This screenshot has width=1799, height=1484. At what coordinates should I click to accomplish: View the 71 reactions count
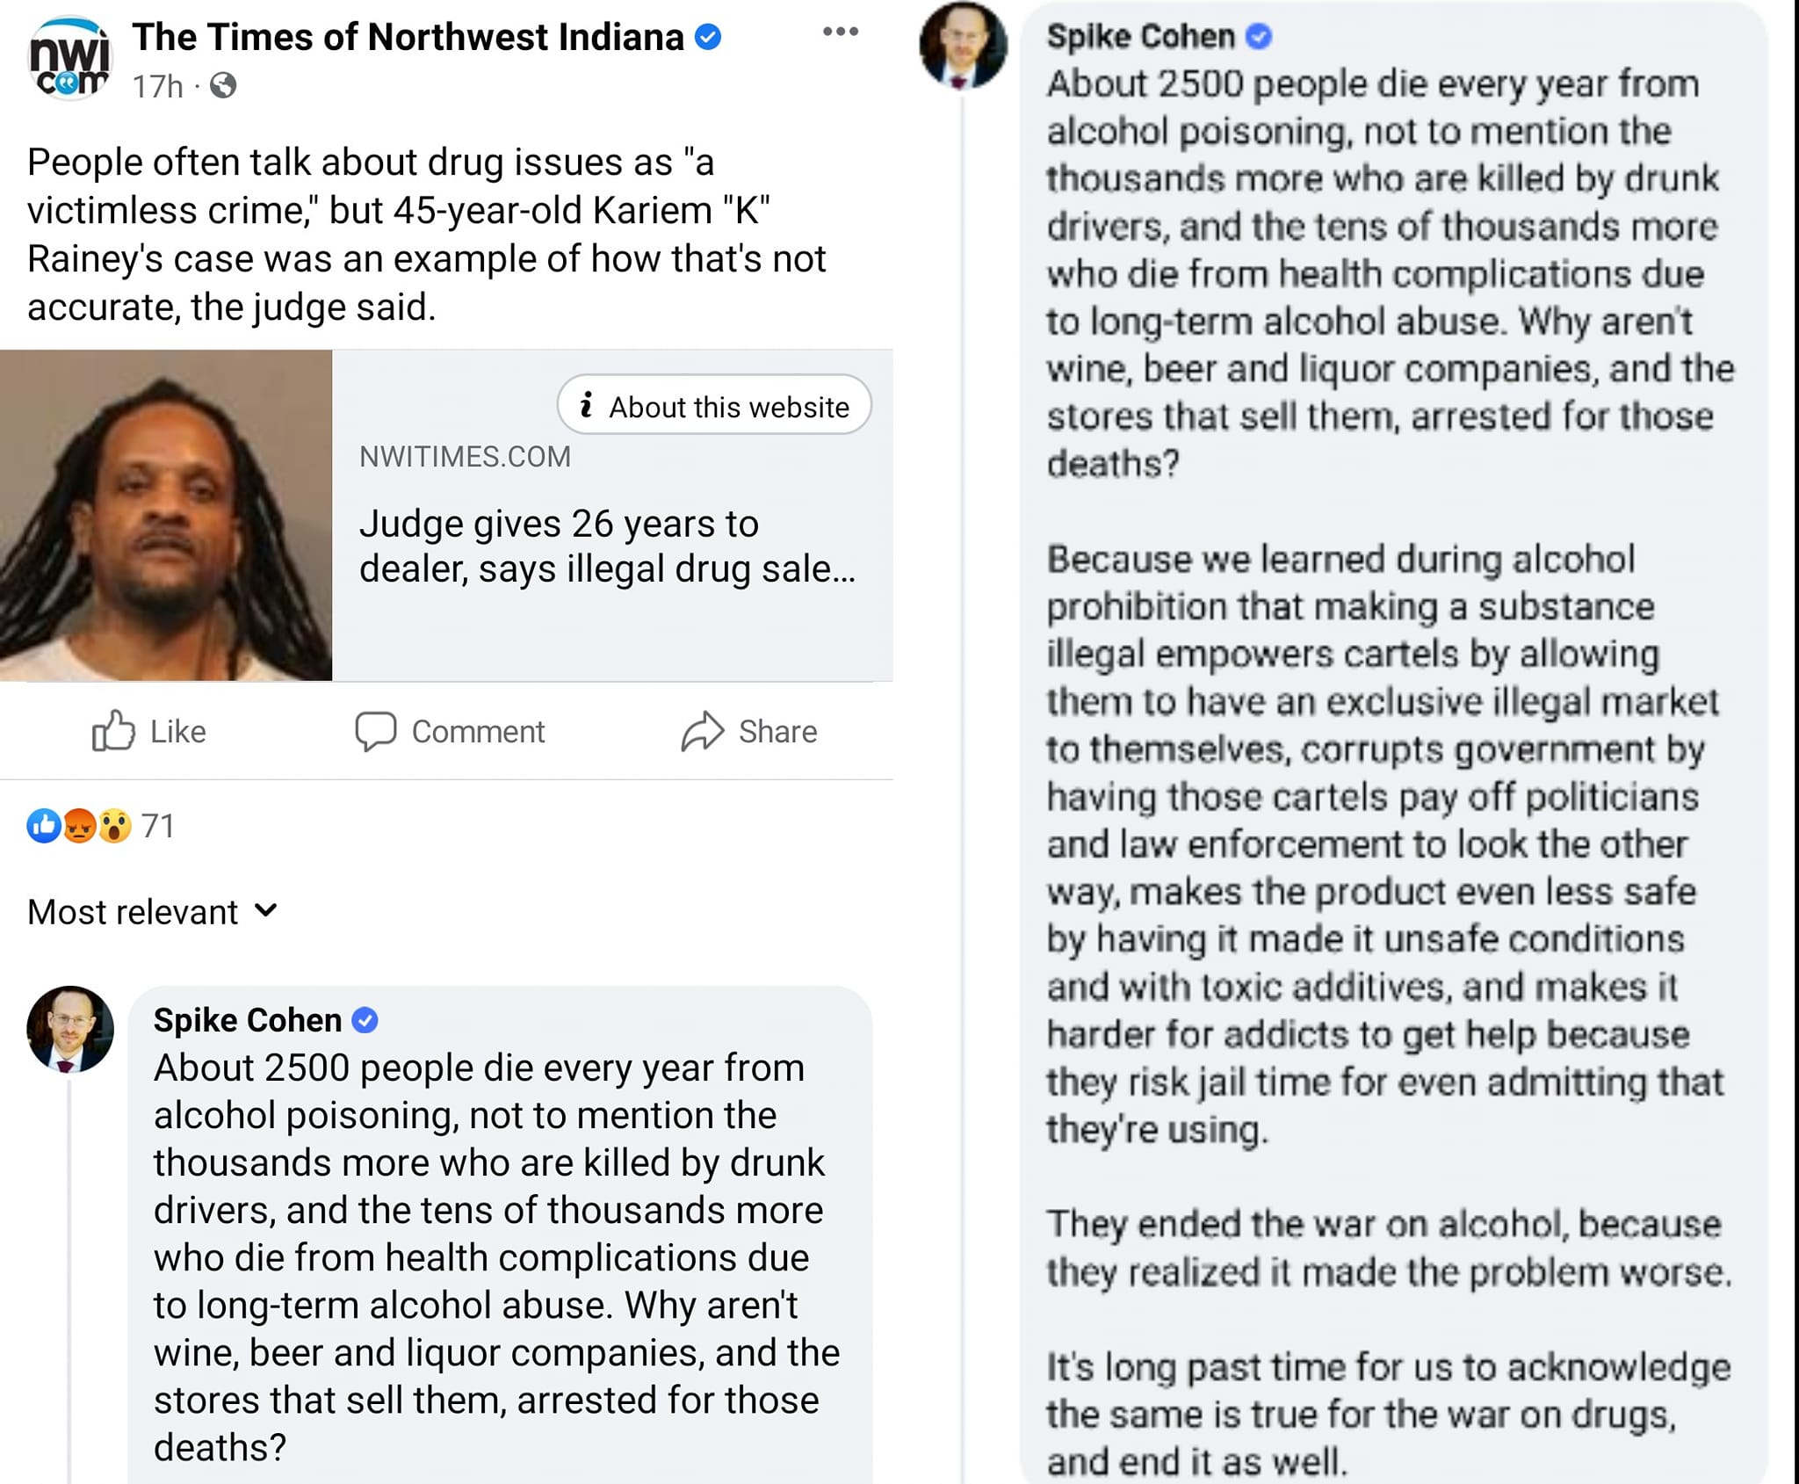click(158, 826)
